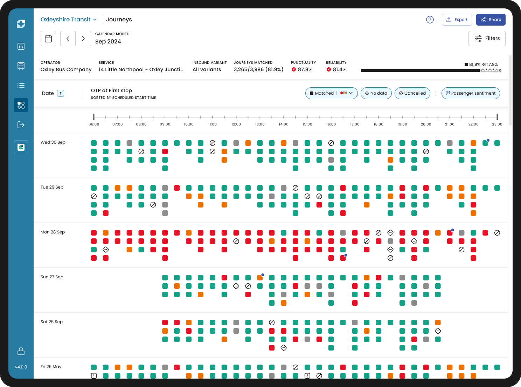521x387 pixels.
Task: Click the green journey with blue dot on Wed 30 Sep
Action: [485, 143]
